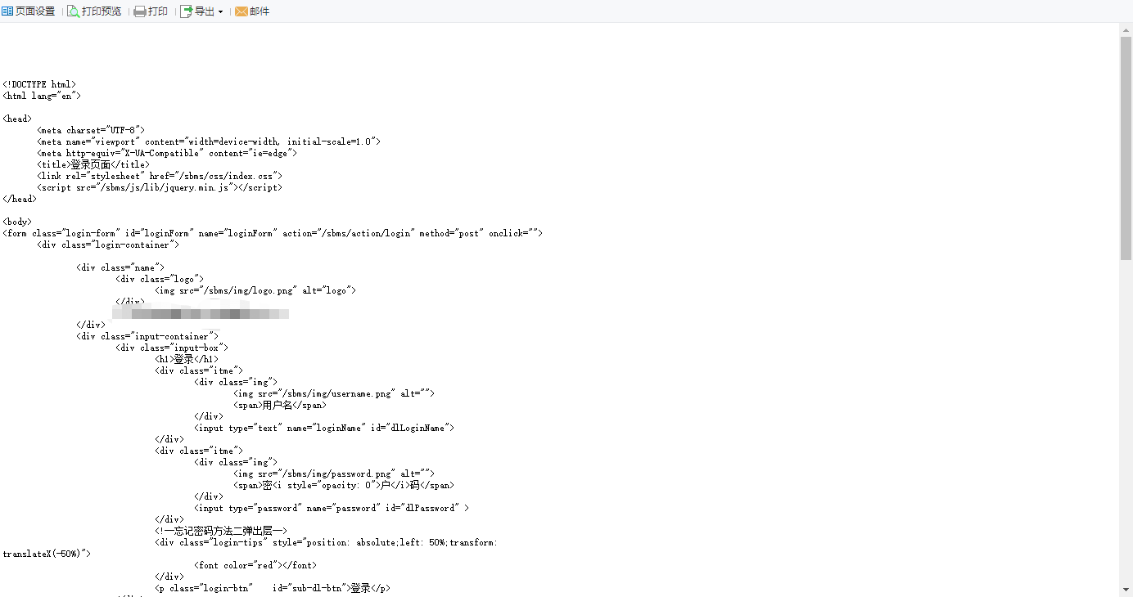Click the meta http-equiv X-UA-Compatible line

click(167, 153)
